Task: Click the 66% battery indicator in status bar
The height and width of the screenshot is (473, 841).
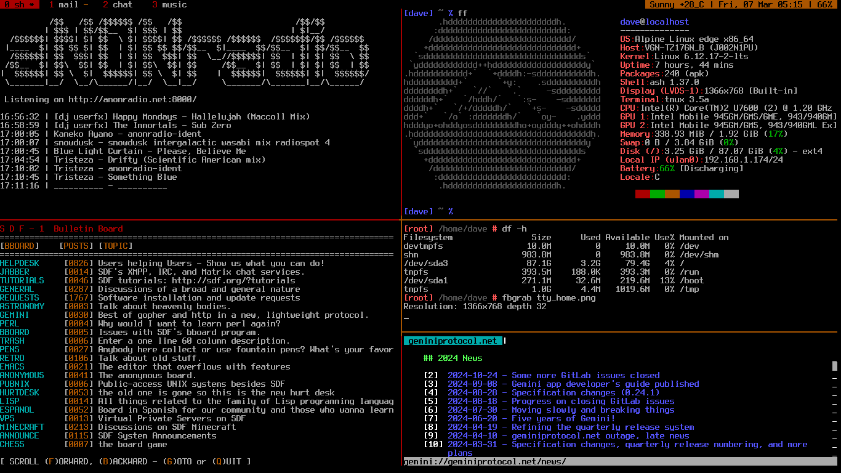Action: point(824,4)
